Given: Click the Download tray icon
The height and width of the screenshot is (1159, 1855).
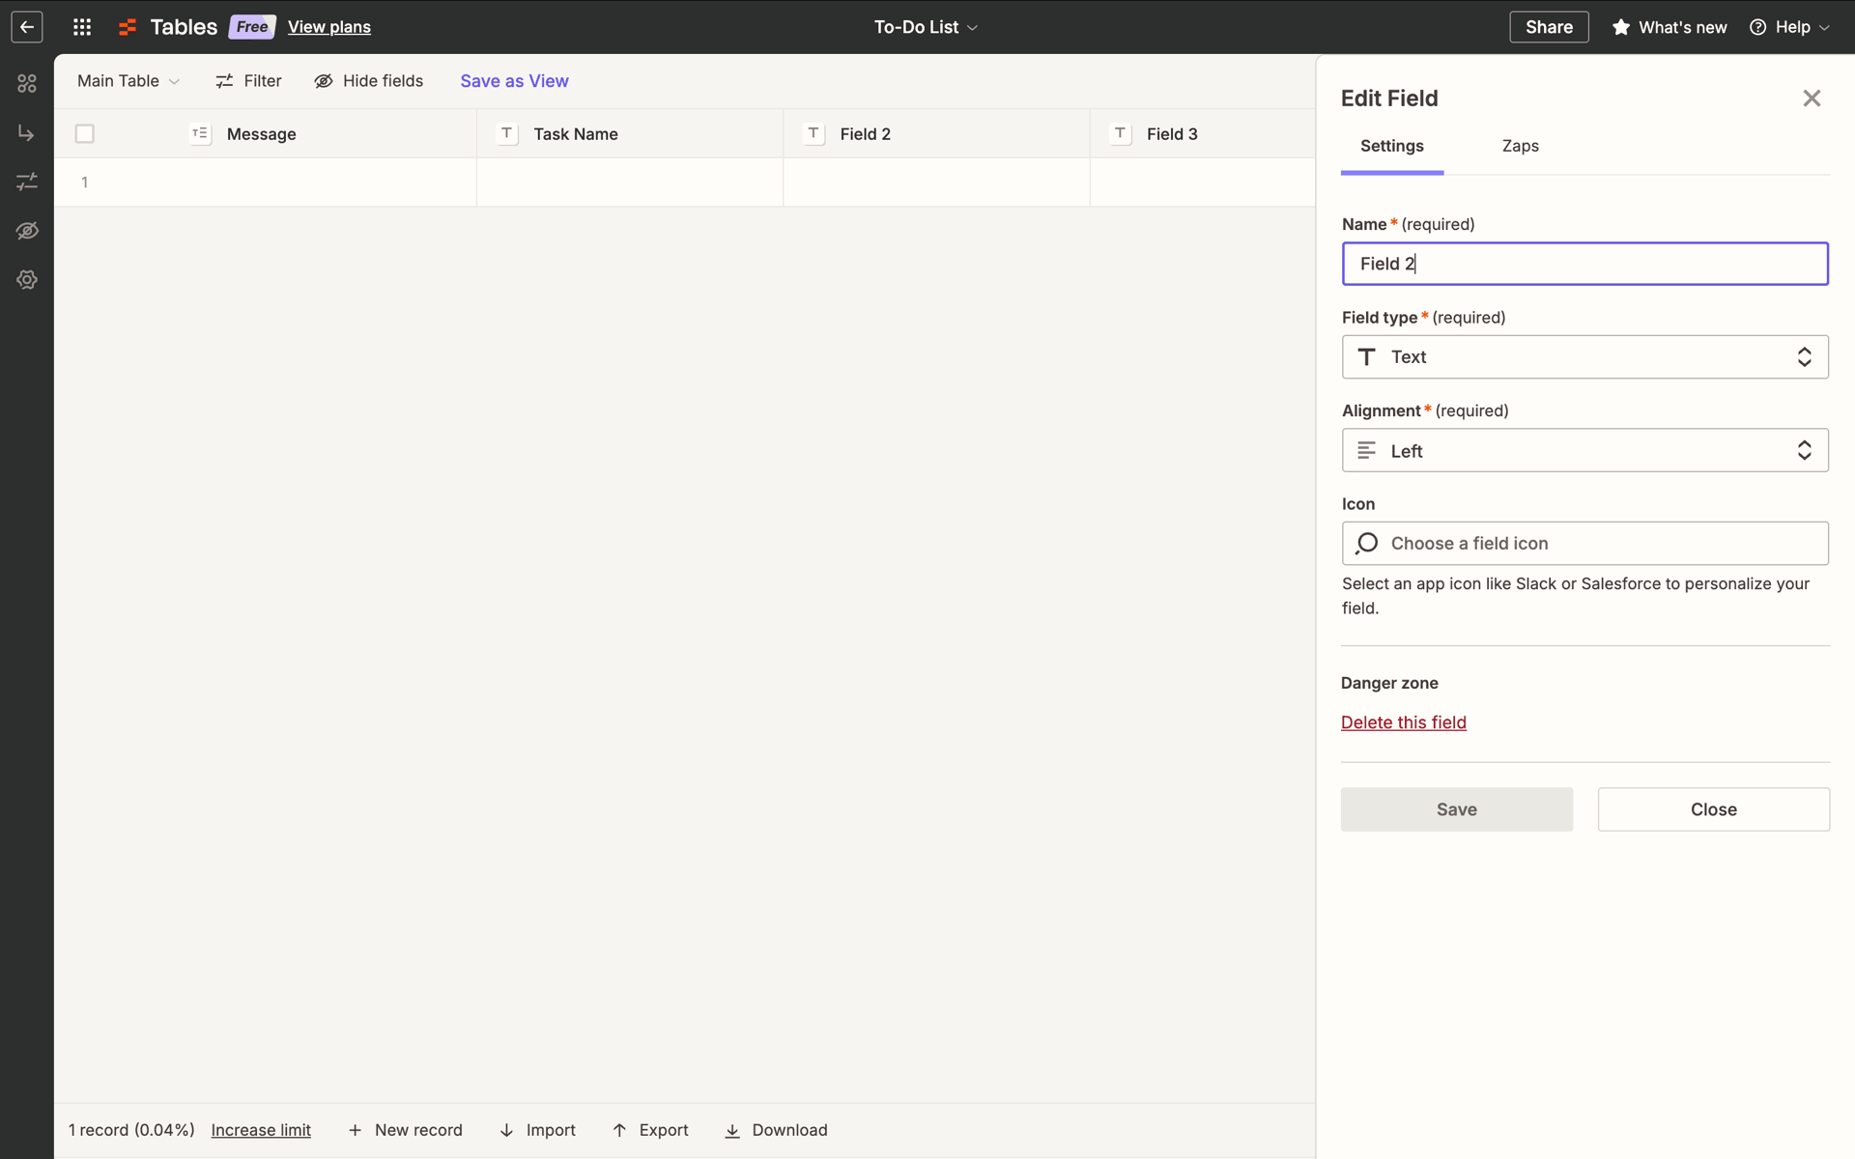Looking at the screenshot, I should tap(732, 1131).
